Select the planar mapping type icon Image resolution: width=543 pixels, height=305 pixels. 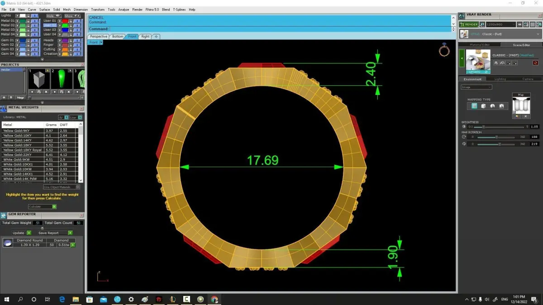point(474,106)
